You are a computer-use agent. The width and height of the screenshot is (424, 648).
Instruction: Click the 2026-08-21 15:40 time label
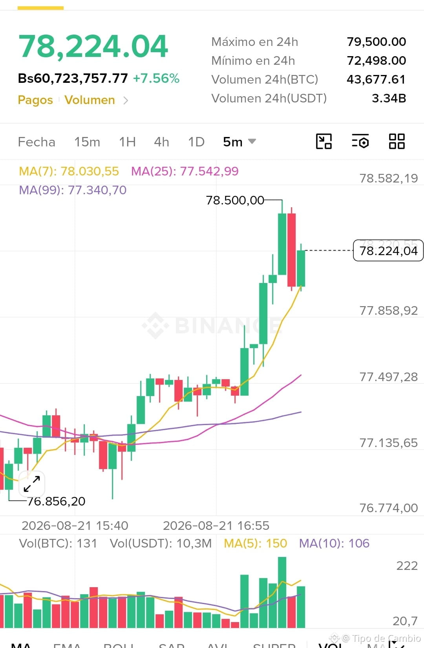point(75,526)
